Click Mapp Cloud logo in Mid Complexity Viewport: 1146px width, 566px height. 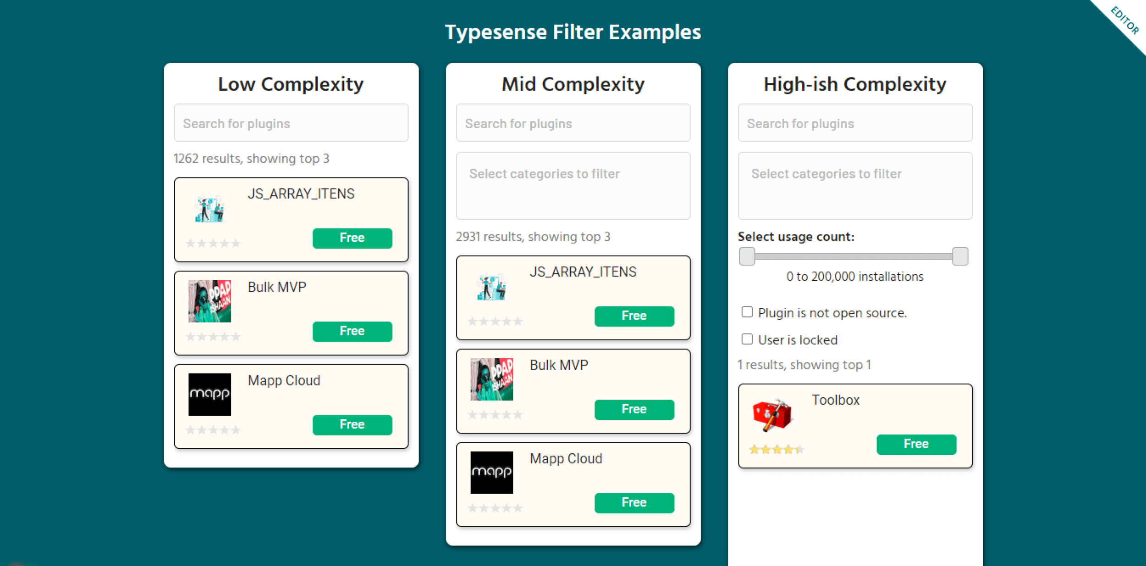point(491,472)
